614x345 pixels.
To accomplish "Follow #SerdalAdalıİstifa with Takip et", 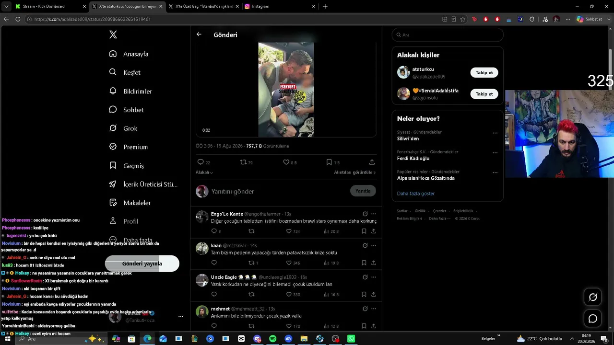I will (x=484, y=94).
